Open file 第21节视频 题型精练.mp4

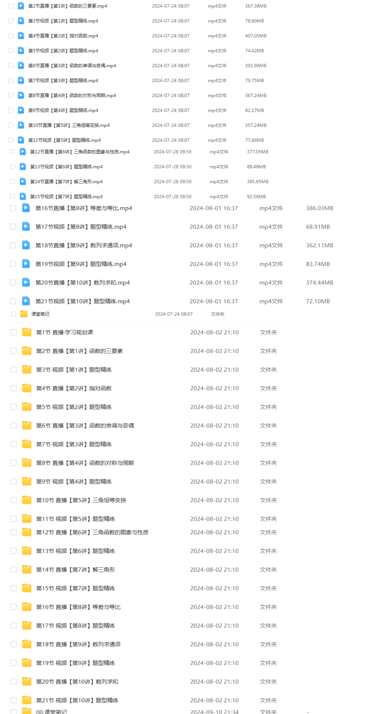pos(83,301)
